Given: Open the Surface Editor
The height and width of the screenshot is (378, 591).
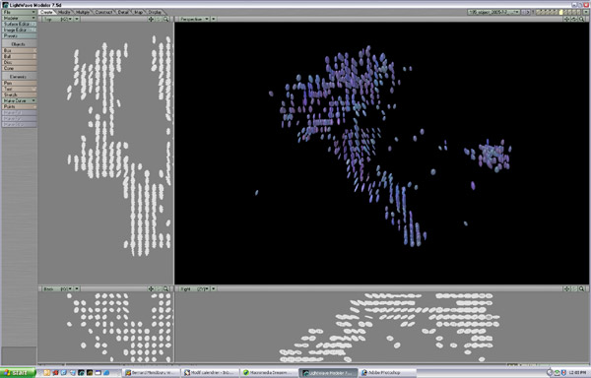Looking at the screenshot, I should [20, 24].
